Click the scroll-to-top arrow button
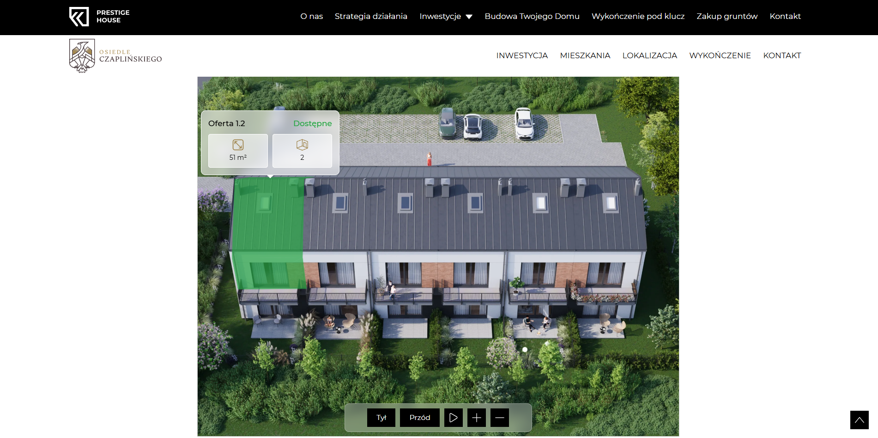The height and width of the screenshot is (438, 878). coord(860,420)
